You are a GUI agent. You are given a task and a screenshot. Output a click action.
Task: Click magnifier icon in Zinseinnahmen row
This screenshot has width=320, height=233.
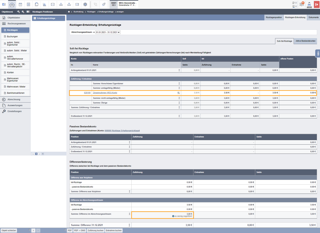coord(178,93)
